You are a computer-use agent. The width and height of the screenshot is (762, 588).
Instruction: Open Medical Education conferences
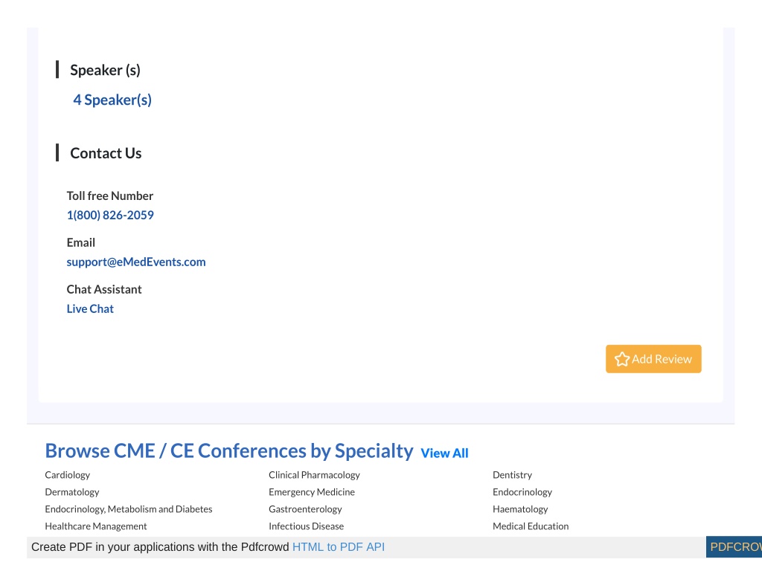point(531,526)
